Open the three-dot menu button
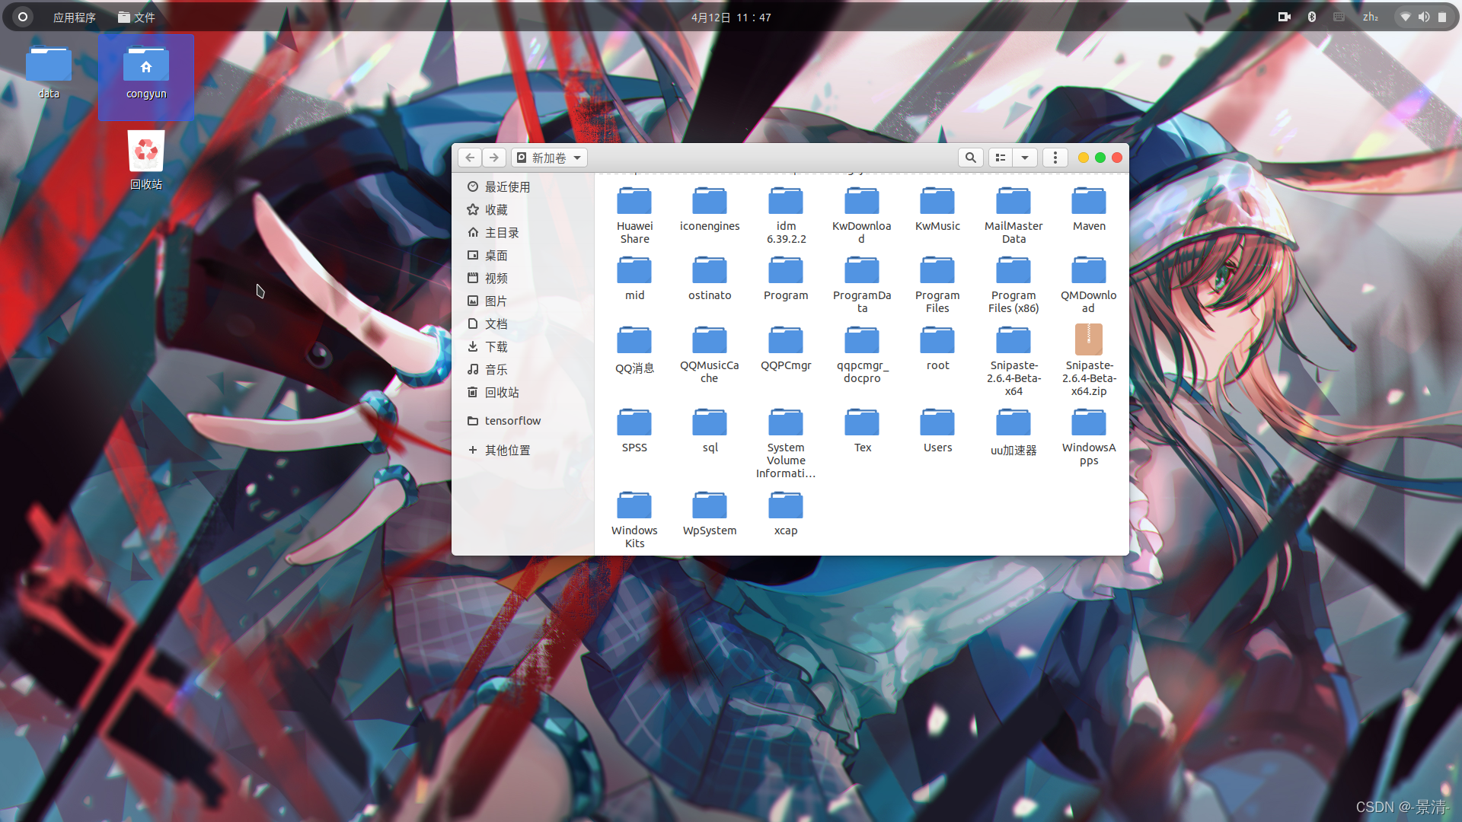The width and height of the screenshot is (1462, 822). click(1055, 158)
